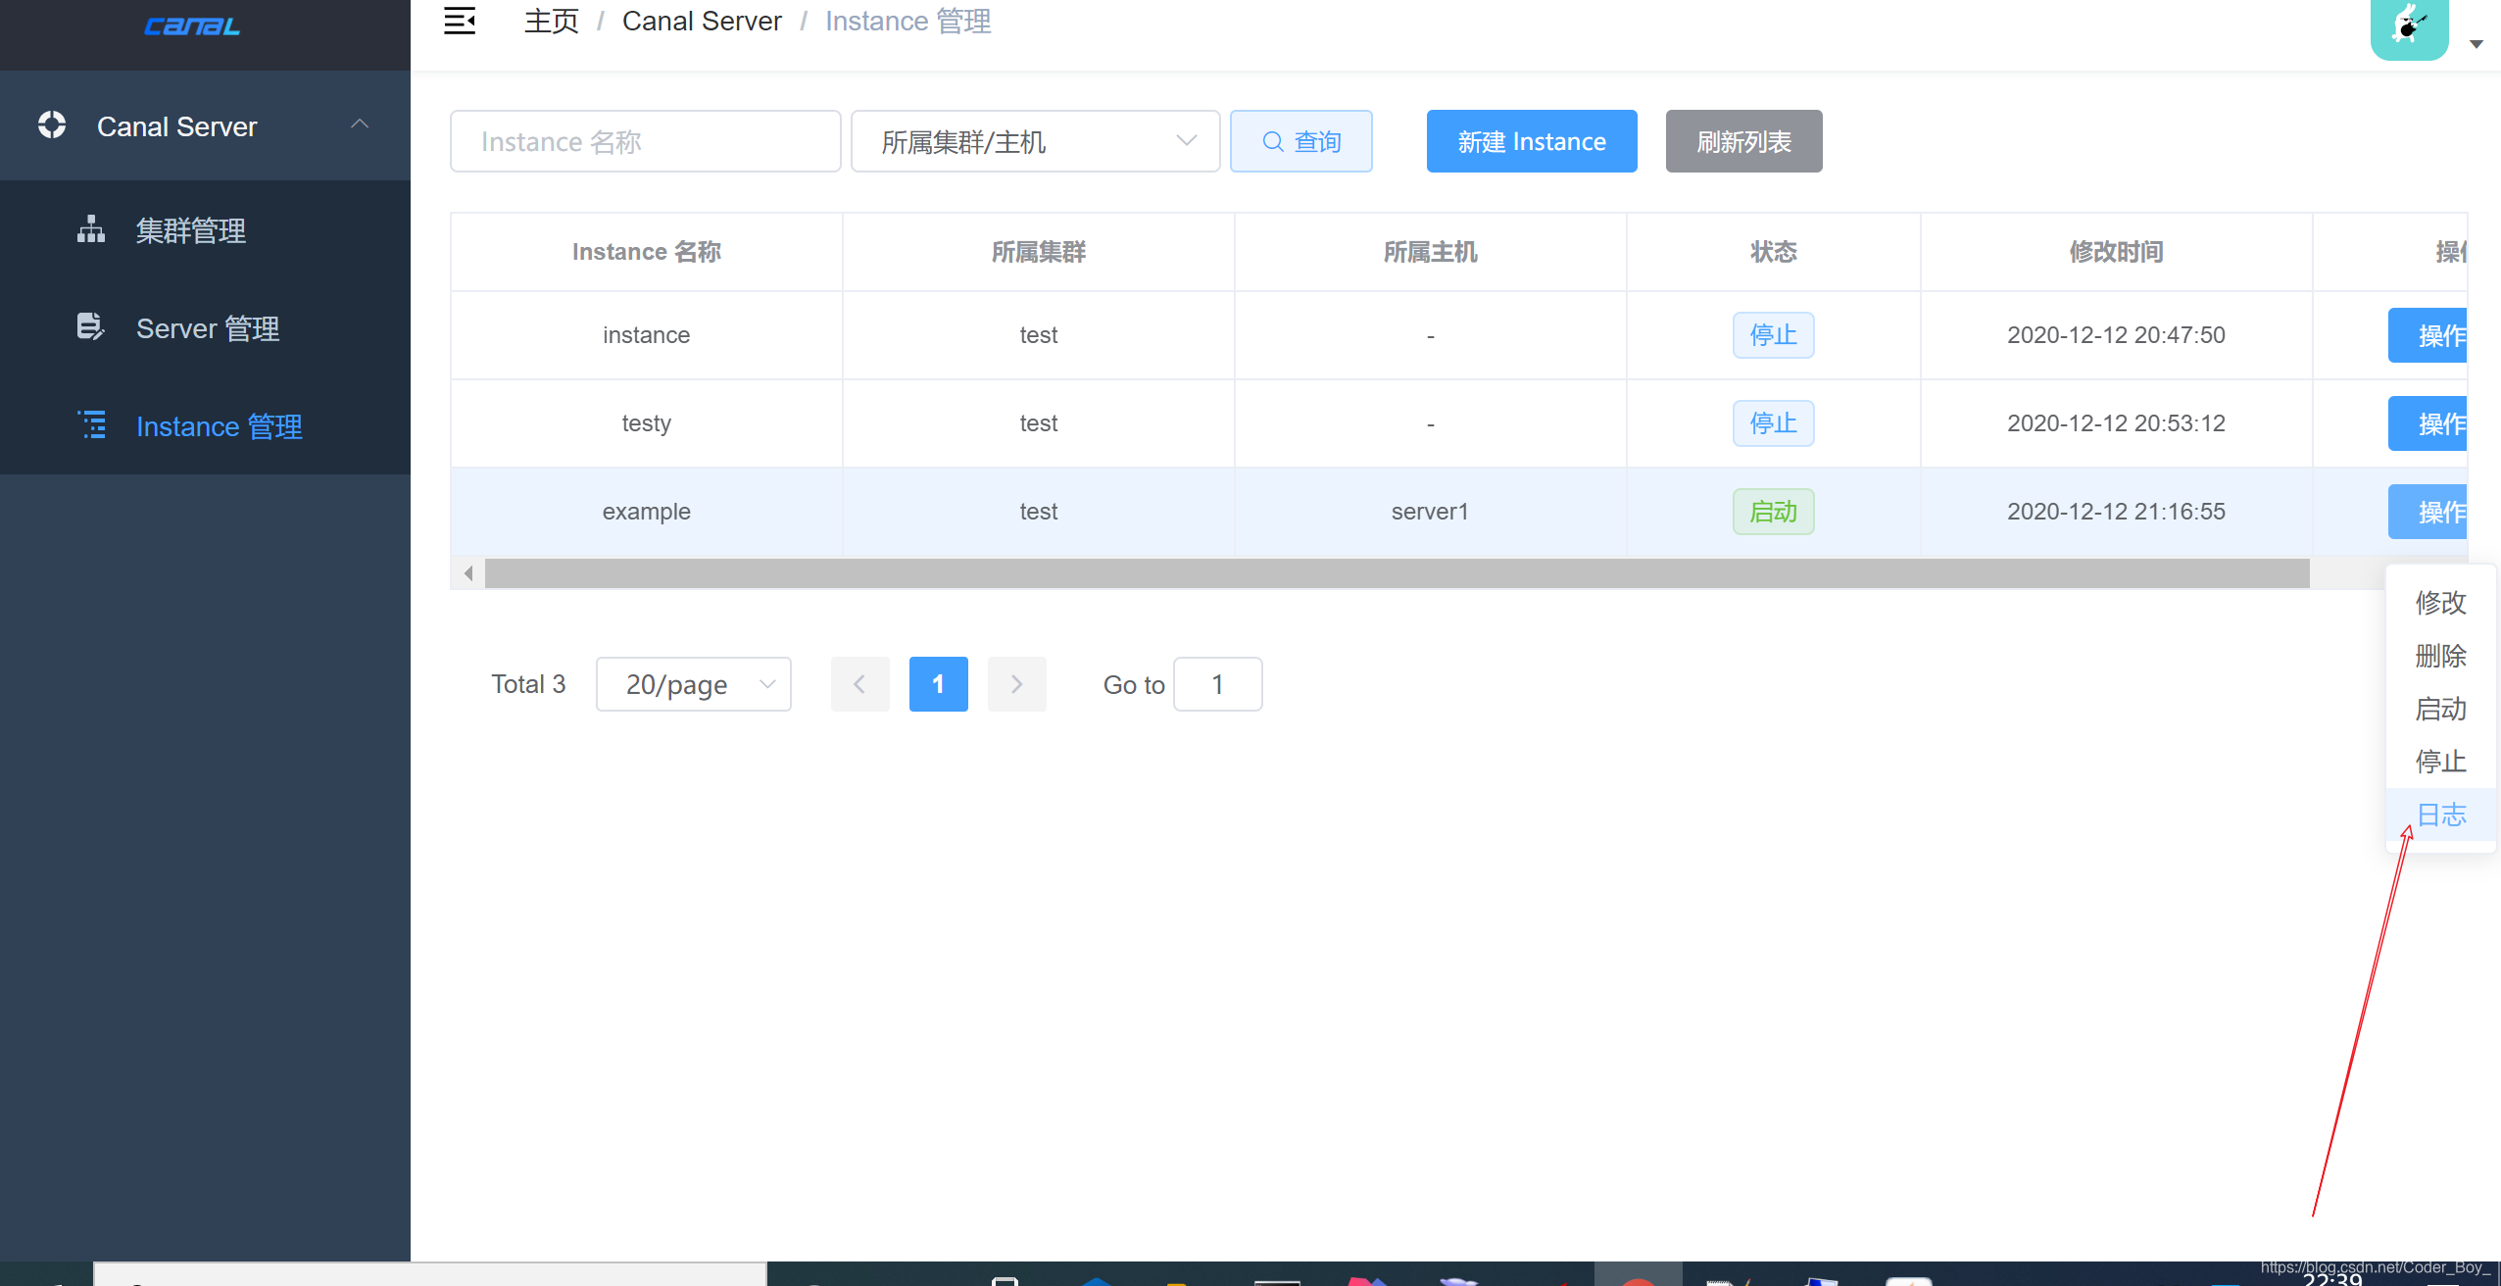Click page 1 pagination button
Viewport: 2501px width, 1286px height.
[939, 684]
